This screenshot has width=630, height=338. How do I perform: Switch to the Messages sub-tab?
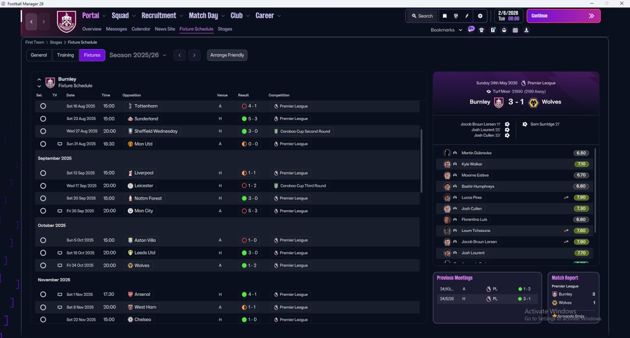pyautogui.click(x=116, y=29)
